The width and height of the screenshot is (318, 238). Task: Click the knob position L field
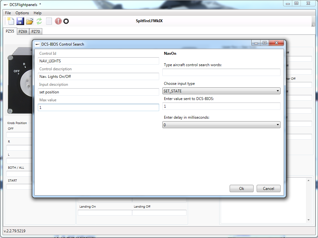19,161
